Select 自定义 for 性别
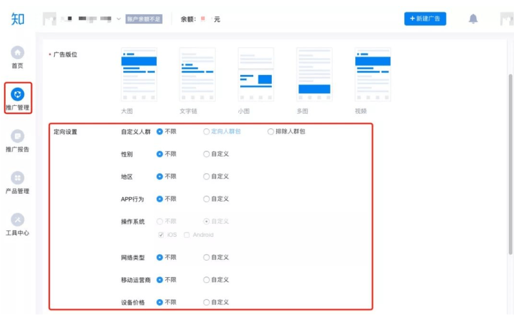514x335 pixels. tap(206, 154)
